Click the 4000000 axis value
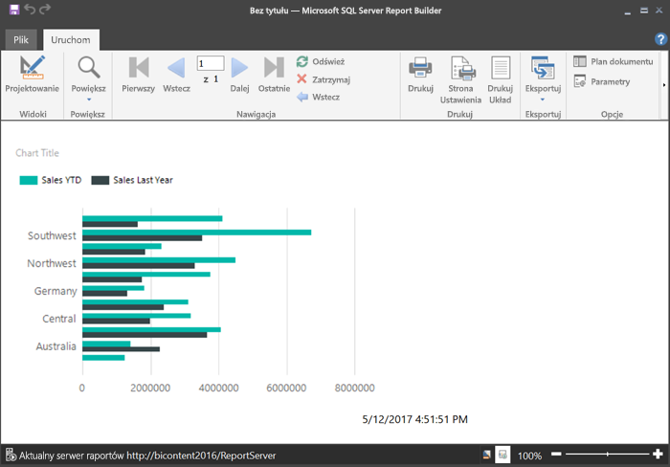The width and height of the screenshot is (670, 467). click(218, 388)
